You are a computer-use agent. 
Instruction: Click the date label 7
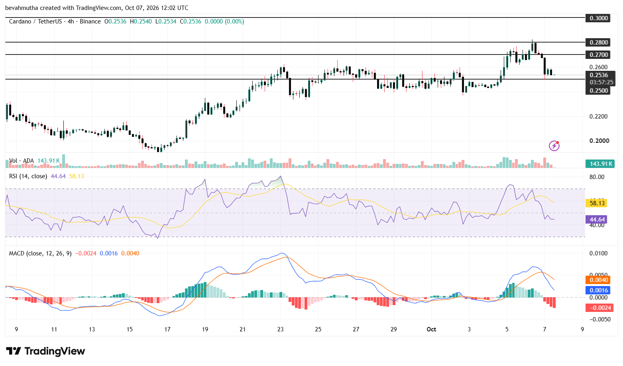tap(544, 329)
